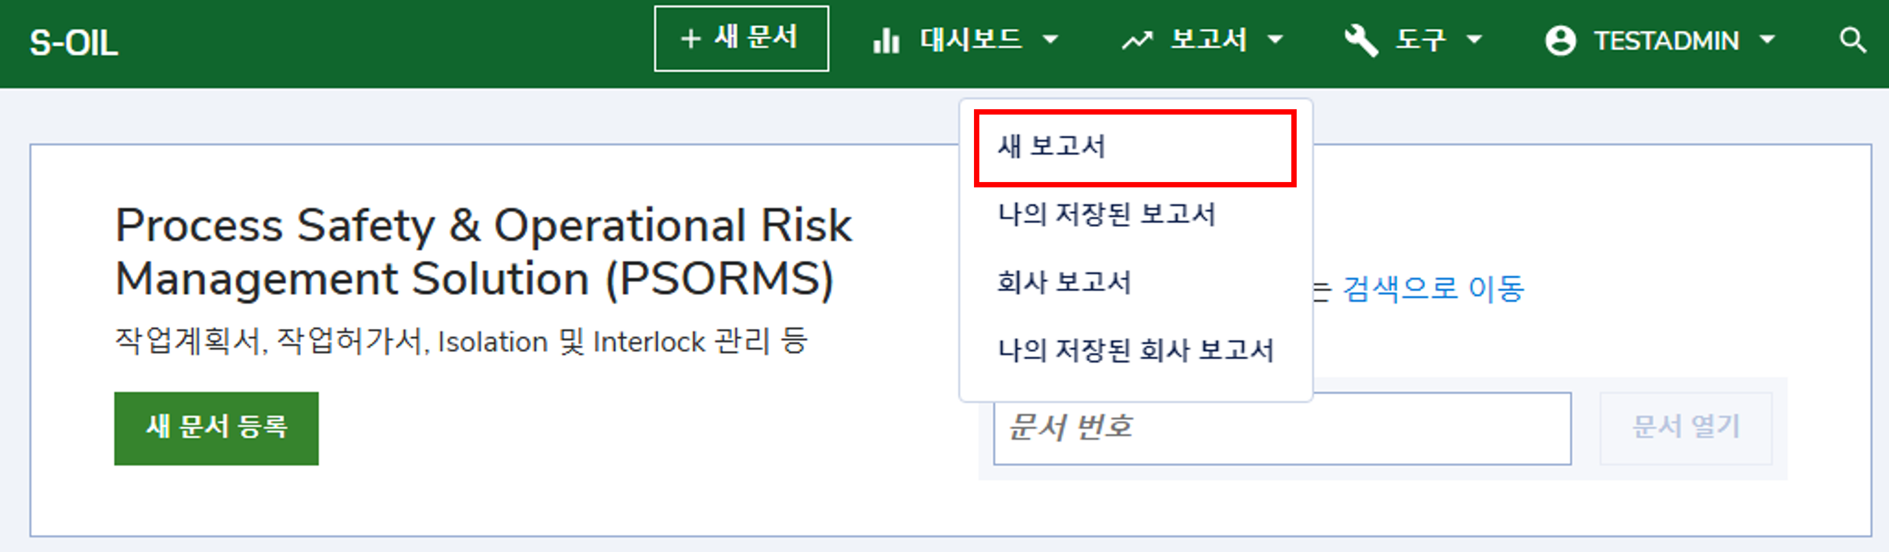Expand the TESTADMIN dropdown arrow
This screenshot has width=1889, height=552.
[x=1768, y=40]
